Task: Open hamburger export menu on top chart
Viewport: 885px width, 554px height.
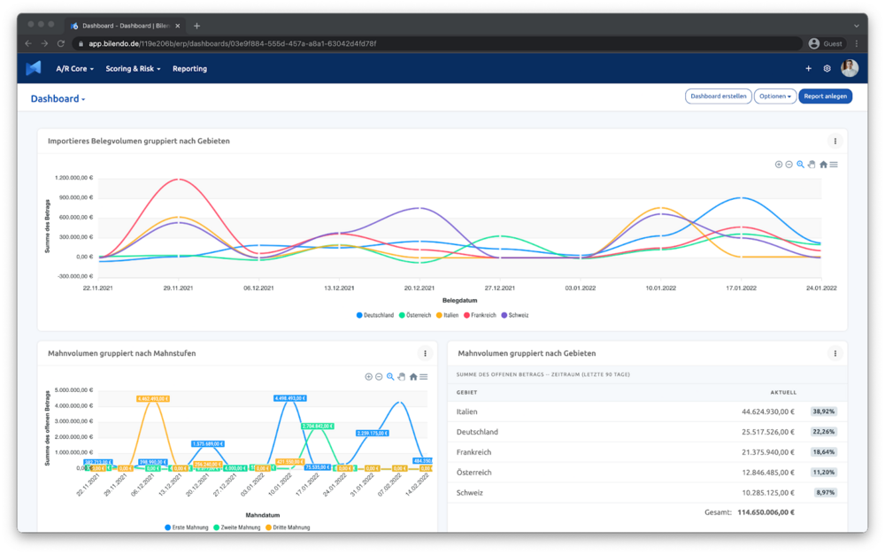Action: [834, 165]
